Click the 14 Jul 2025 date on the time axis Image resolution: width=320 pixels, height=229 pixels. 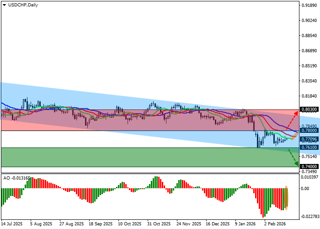click(x=11, y=224)
